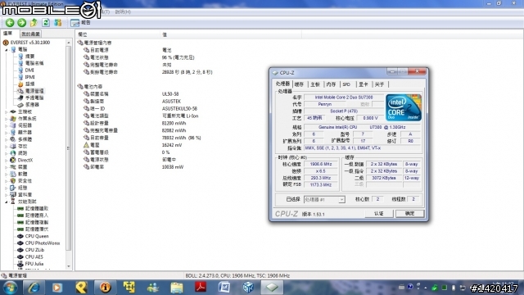Switch to the 处理器 tab in CPU-Z

click(282, 84)
